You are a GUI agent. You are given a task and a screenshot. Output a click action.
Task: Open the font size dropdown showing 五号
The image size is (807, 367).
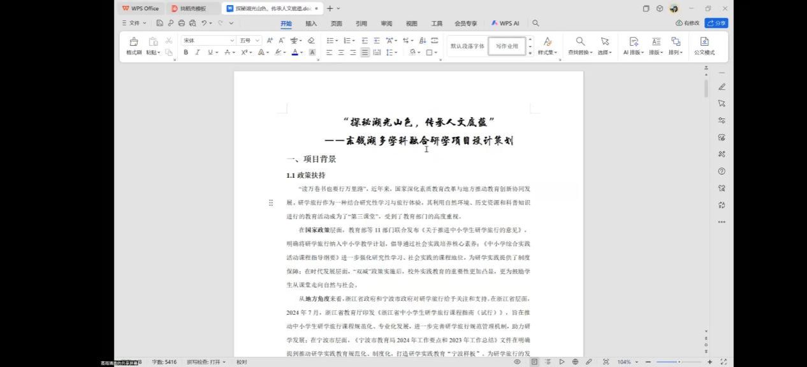pyautogui.click(x=249, y=40)
